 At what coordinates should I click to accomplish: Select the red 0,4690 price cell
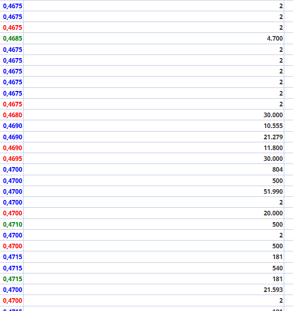[11, 148]
